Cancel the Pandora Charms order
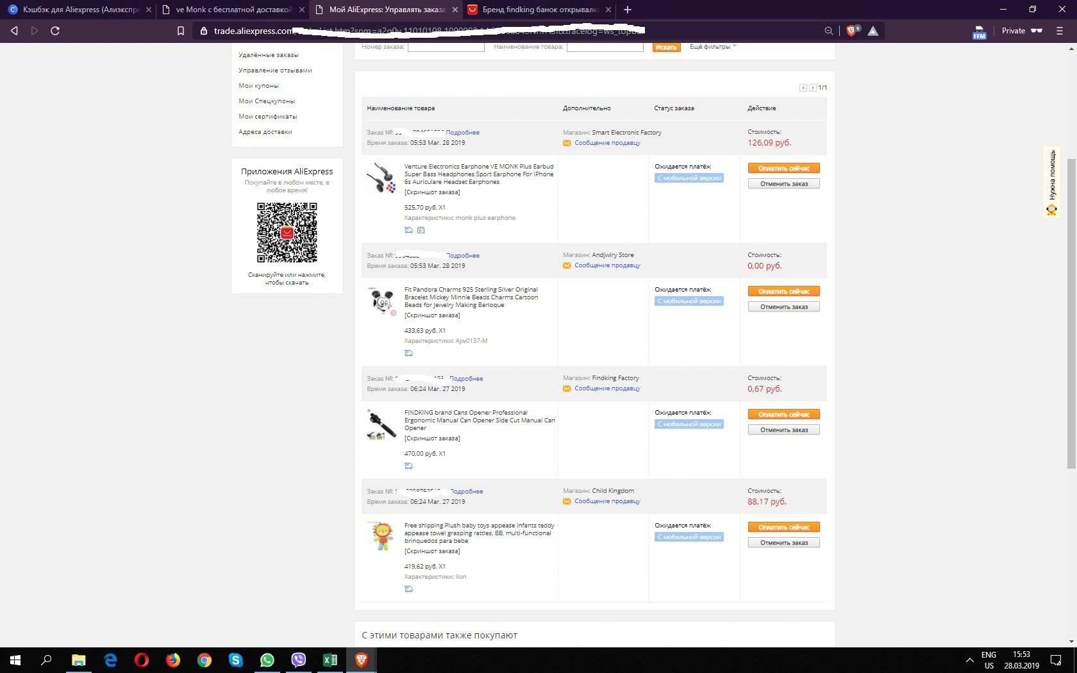Screen dimensions: 1077x673 [784, 307]
